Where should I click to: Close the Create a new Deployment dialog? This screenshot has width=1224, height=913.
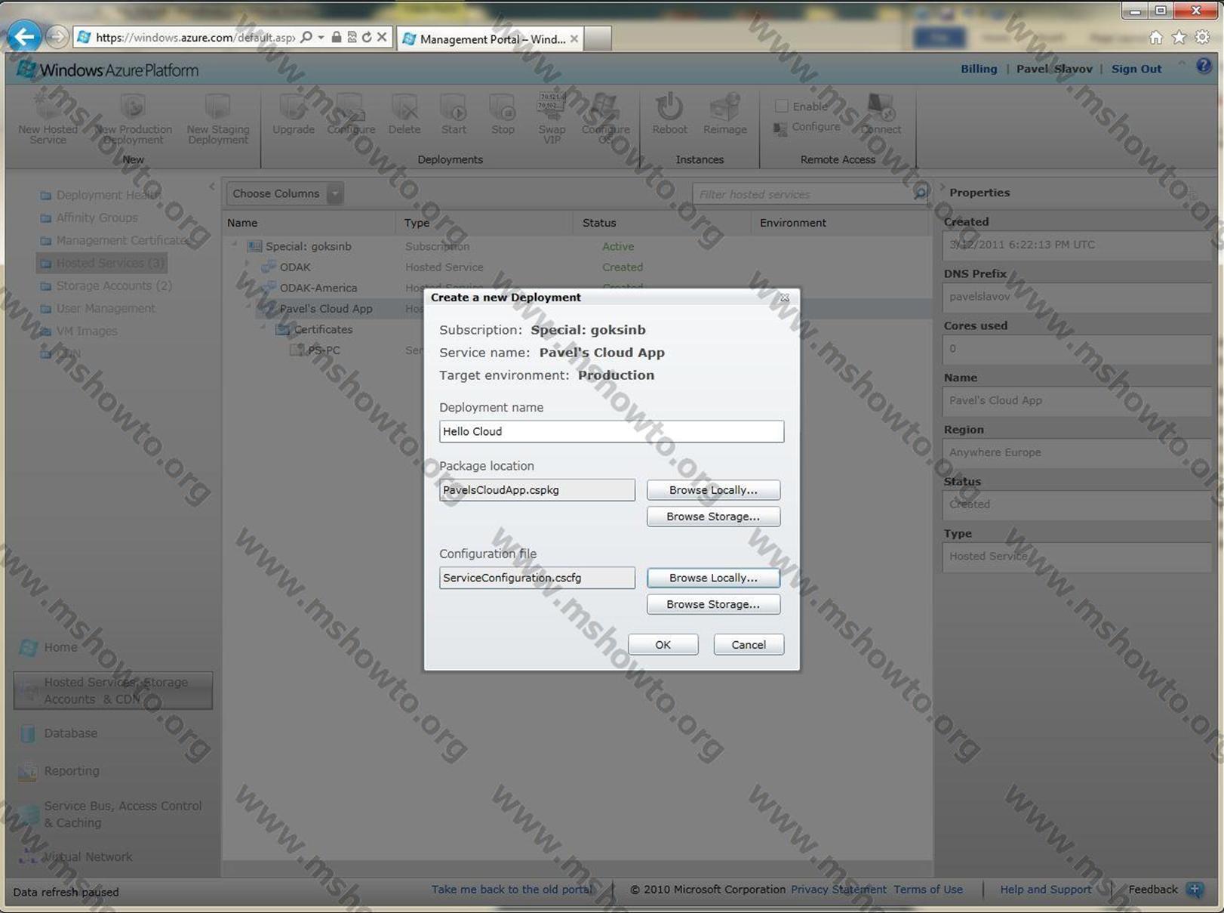pyautogui.click(x=785, y=298)
